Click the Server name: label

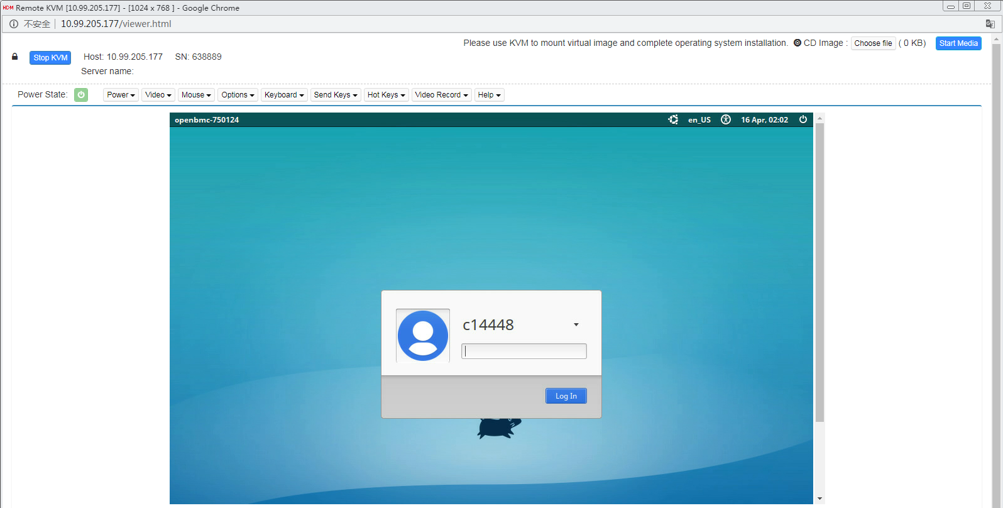107,71
